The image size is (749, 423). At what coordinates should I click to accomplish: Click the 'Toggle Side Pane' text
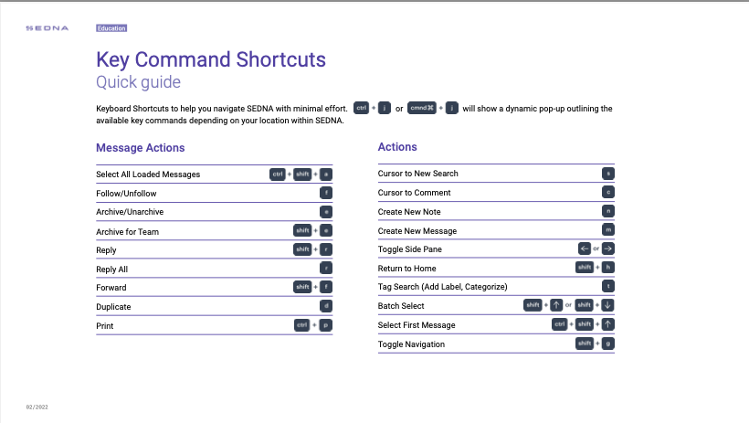410,249
